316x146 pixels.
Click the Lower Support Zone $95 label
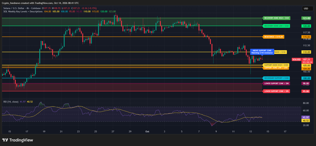tap(276, 91)
